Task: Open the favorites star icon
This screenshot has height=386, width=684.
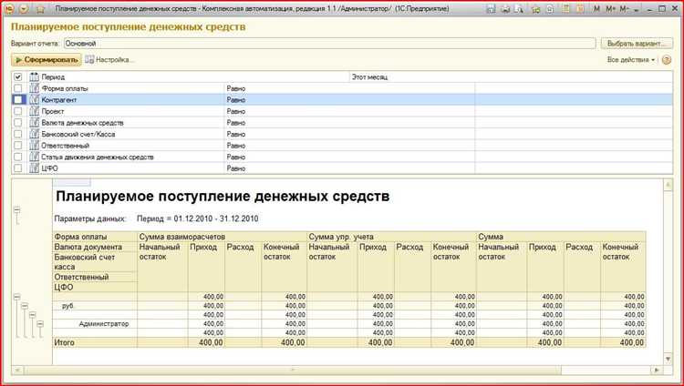Action: point(40,9)
